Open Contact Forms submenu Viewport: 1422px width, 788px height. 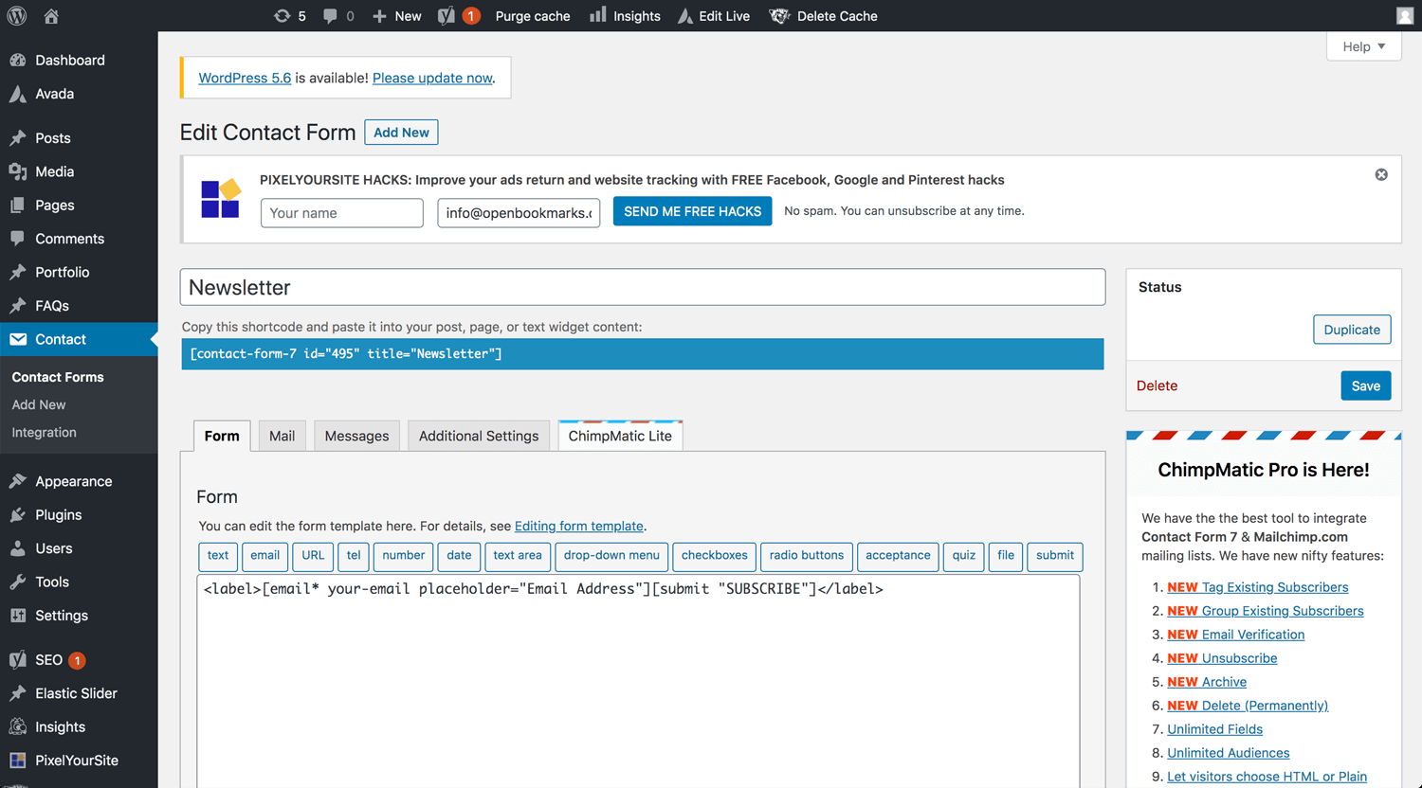pos(58,377)
